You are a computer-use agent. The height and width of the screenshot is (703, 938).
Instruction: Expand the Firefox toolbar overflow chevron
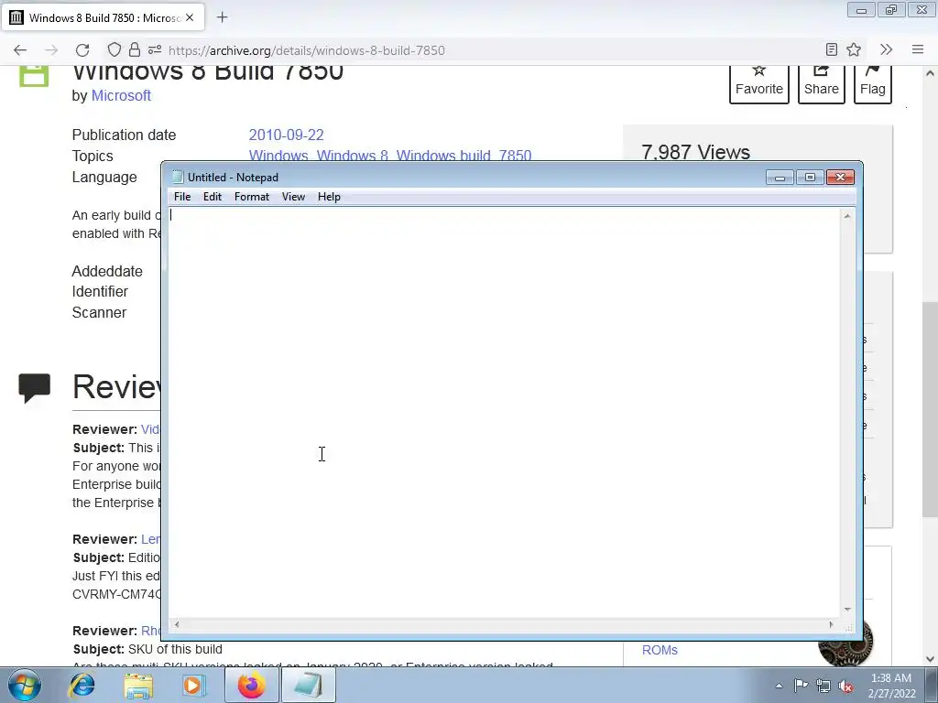(x=887, y=49)
